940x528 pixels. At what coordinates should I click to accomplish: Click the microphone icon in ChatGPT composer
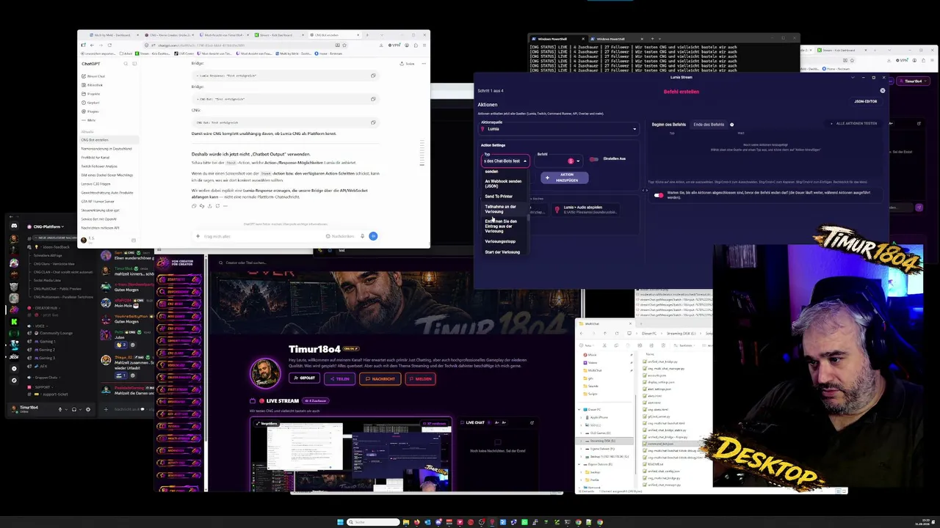pos(362,236)
